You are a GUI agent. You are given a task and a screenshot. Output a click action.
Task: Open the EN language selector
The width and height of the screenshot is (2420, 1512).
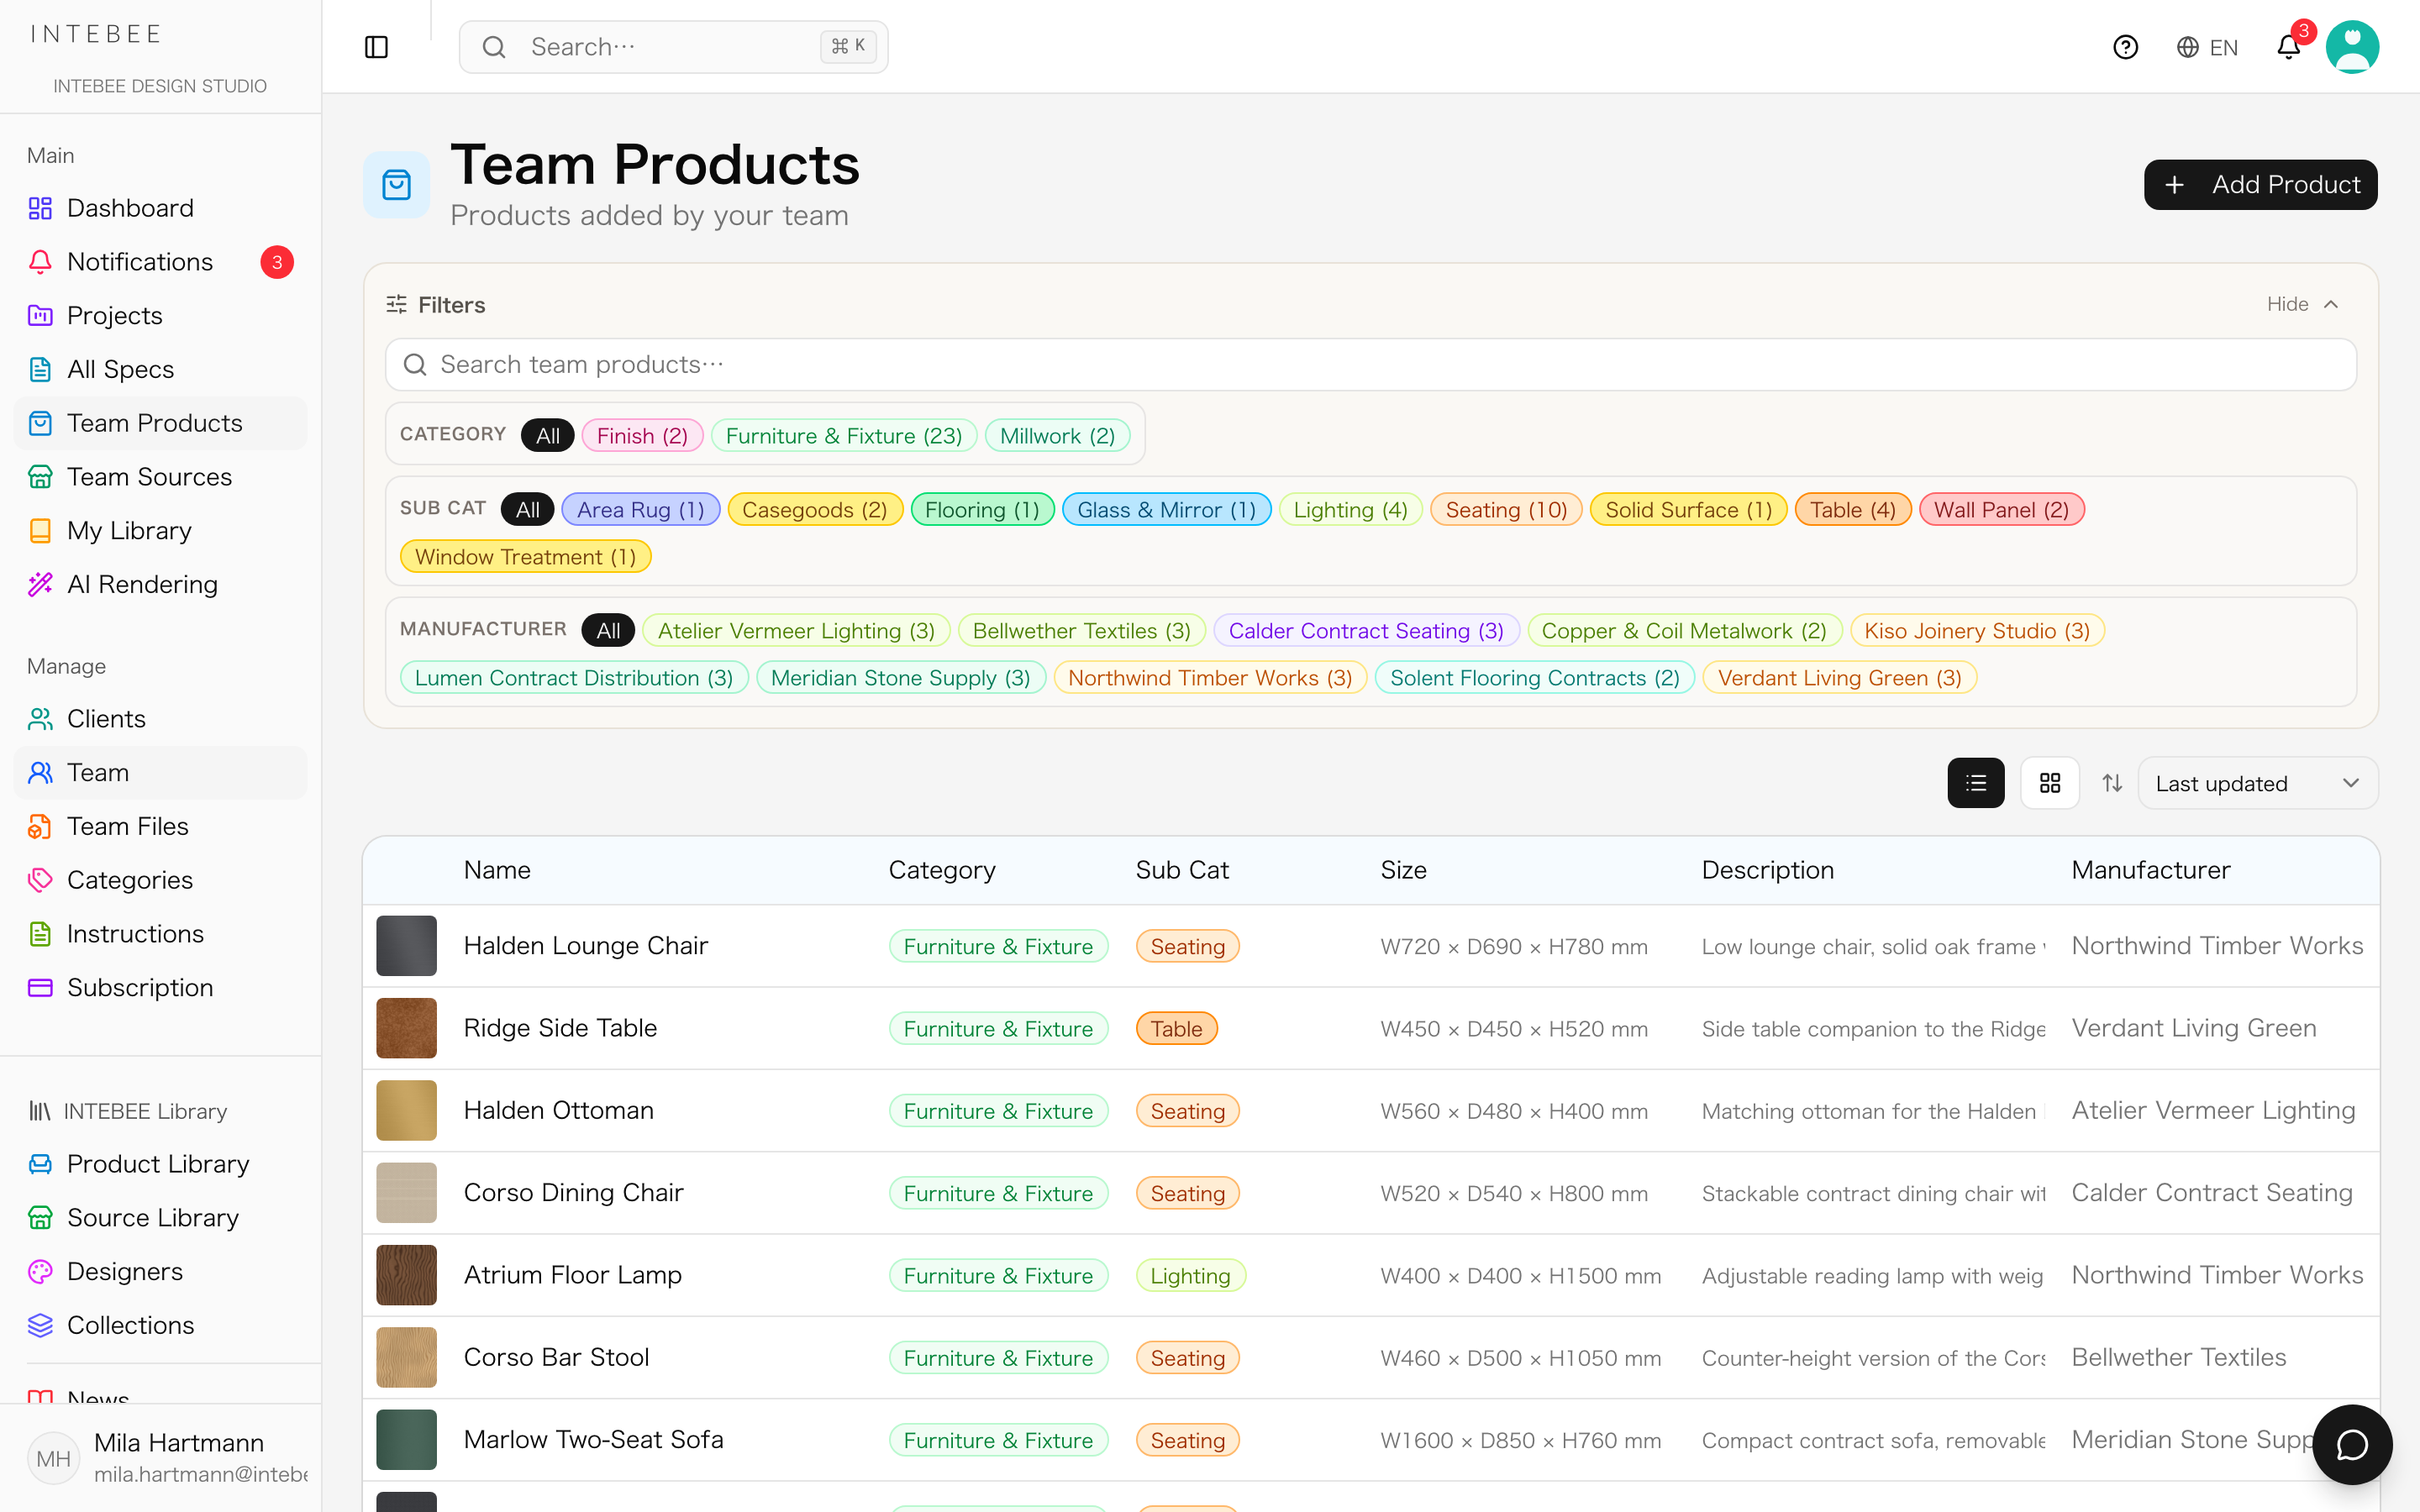[x=2207, y=47]
